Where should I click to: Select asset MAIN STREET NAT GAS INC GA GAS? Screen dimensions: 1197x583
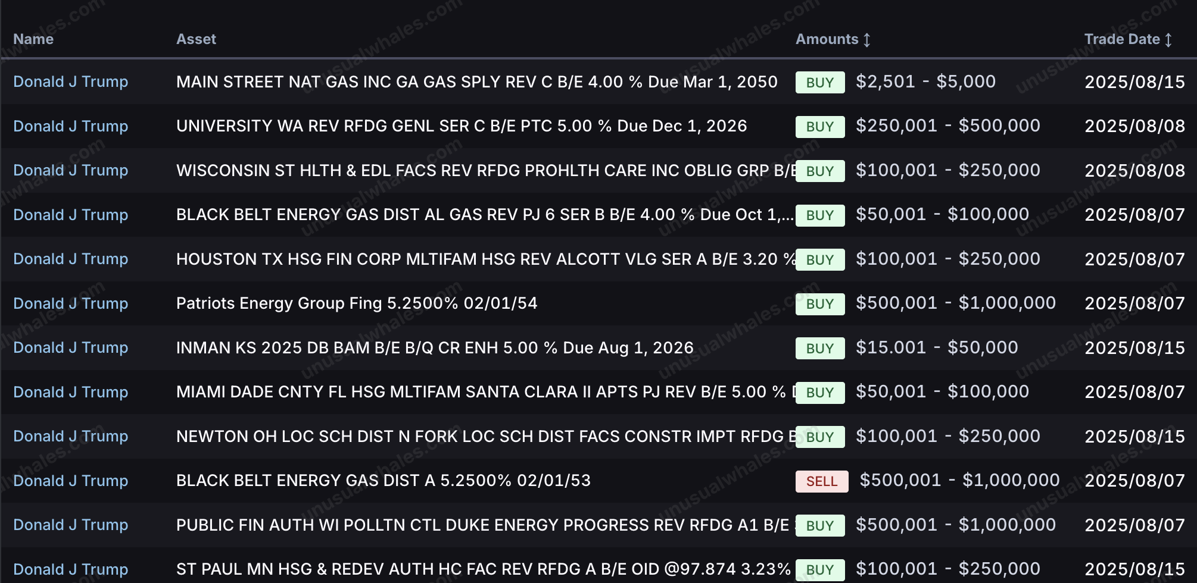[x=477, y=82]
